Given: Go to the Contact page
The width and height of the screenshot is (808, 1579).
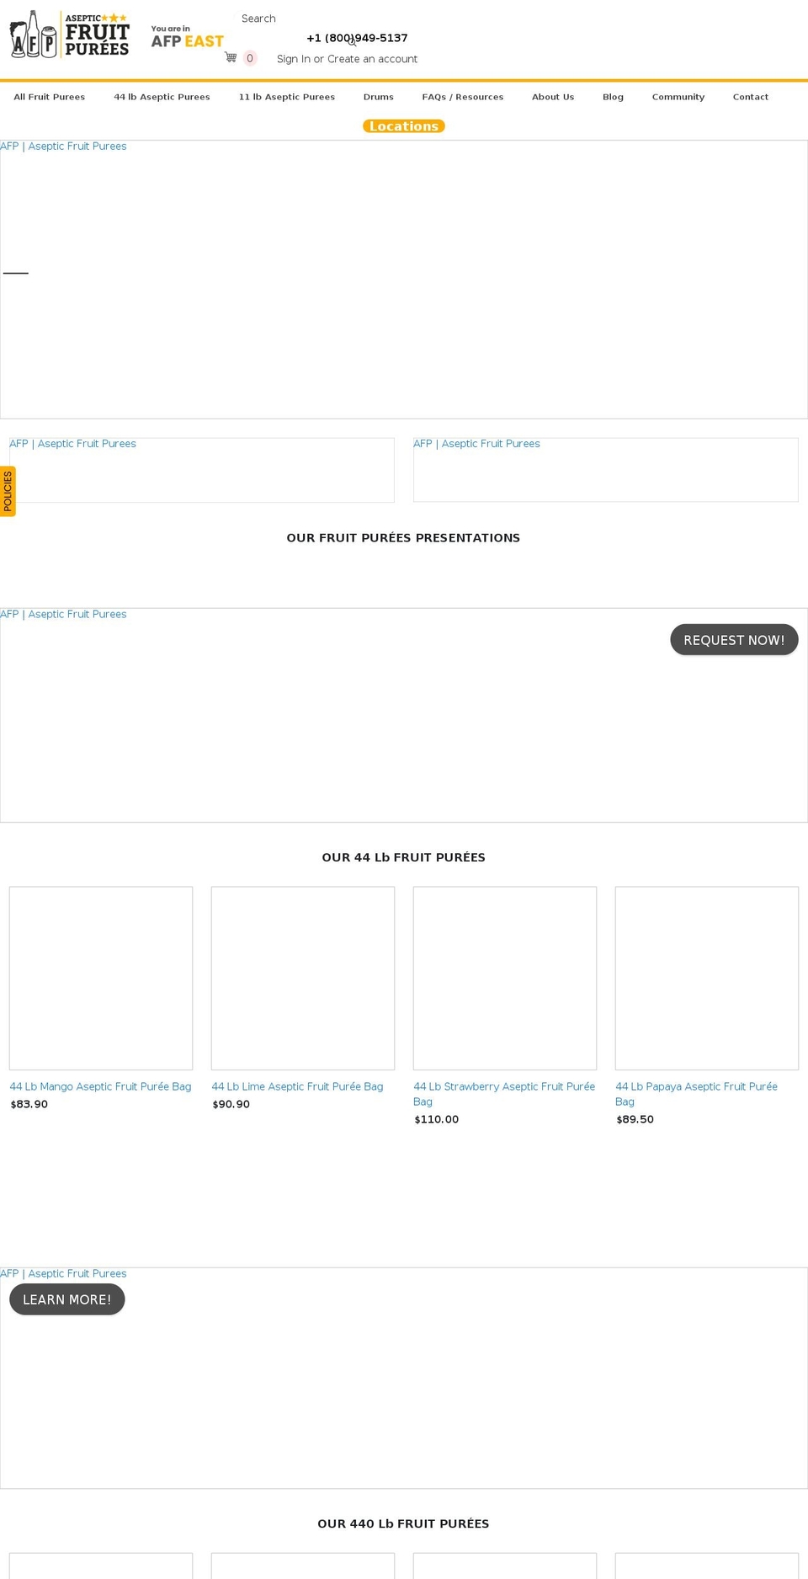Looking at the screenshot, I should click(751, 97).
